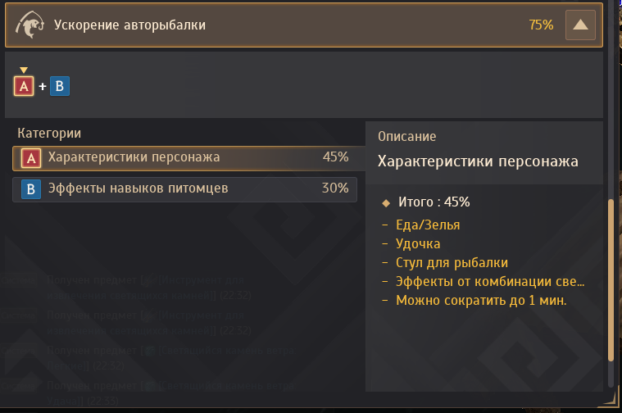622x413 pixels.
Task: Click the Стул для рыбалки entry
Action: [452, 263]
